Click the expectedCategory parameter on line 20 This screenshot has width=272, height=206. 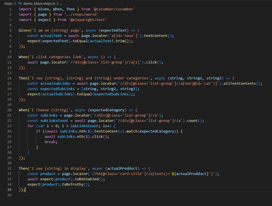click(107, 110)
